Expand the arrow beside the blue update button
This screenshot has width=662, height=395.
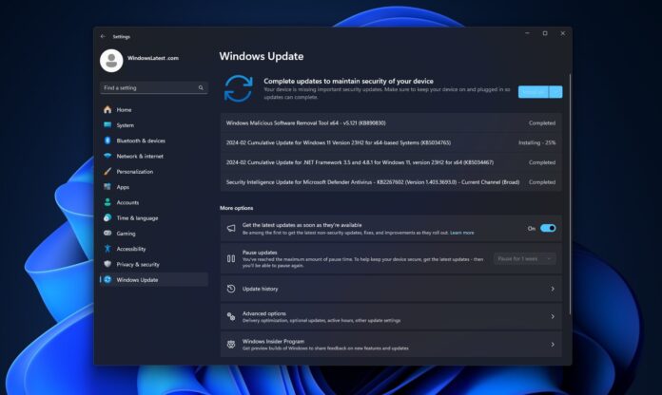coord(556,92)
